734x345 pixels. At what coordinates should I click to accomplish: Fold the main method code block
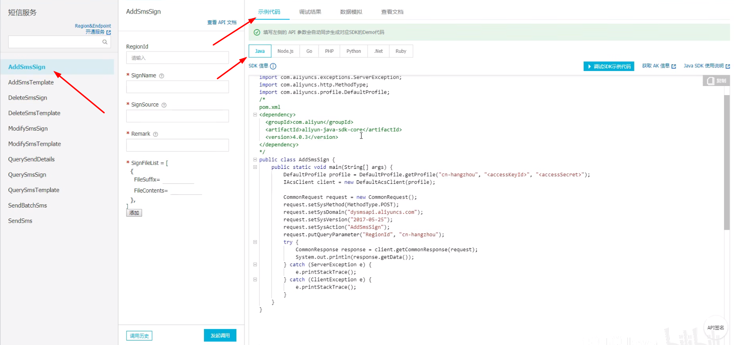tap(255, 167)
